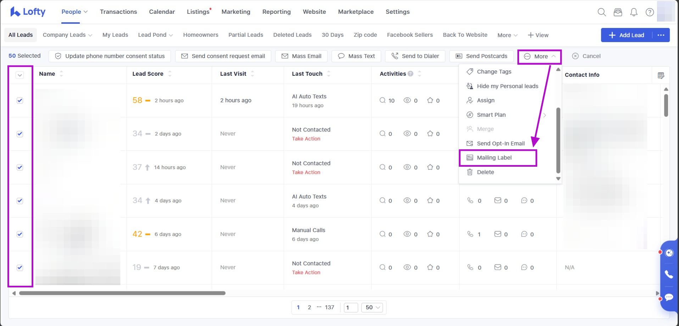Open the column settings table icon
Image resolution: width=679 pixels, height=326 pixels.
[x=661, y=75]
